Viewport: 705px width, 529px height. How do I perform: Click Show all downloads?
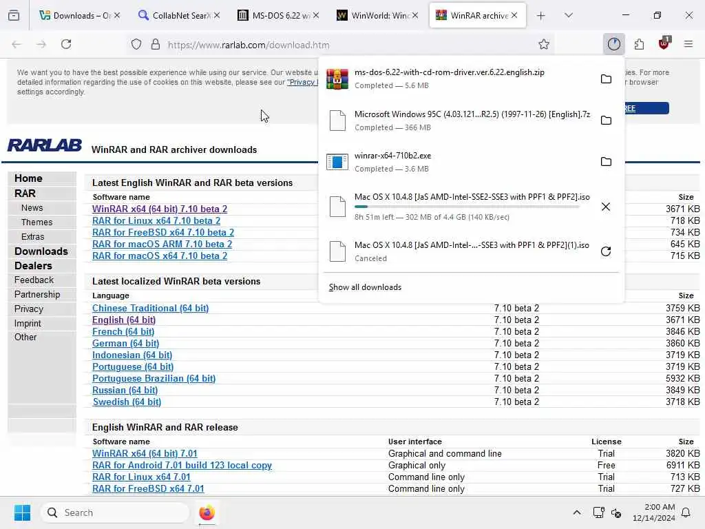(365, 287)
